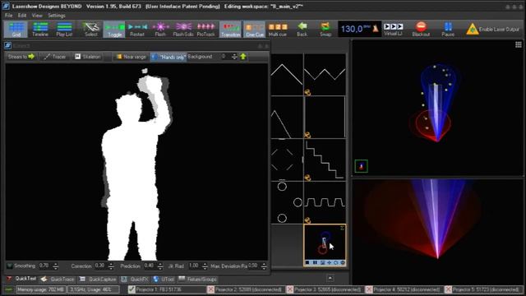526x296 pixels.
Task: Open the Edit menu
Action: click(22, 16)
